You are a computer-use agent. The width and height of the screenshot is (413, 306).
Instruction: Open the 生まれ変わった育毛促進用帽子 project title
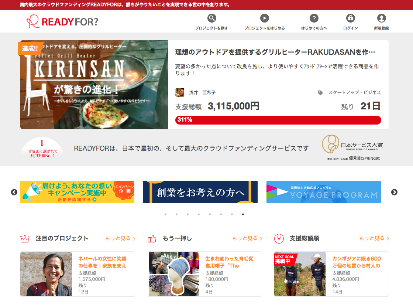[x=229, y=262]
